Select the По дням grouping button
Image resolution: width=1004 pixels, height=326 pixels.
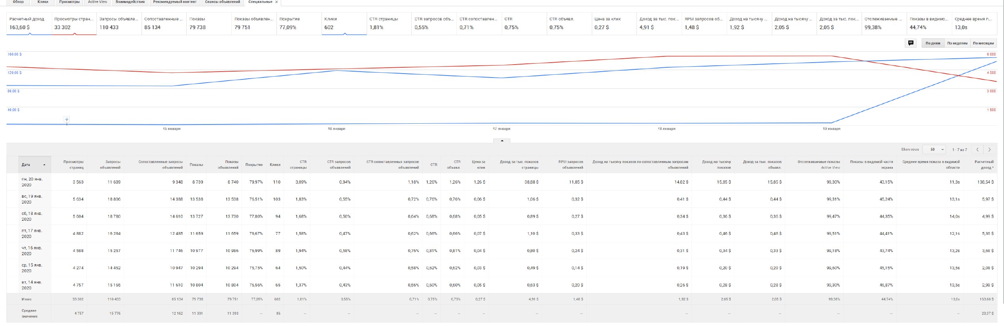(933, 43)
